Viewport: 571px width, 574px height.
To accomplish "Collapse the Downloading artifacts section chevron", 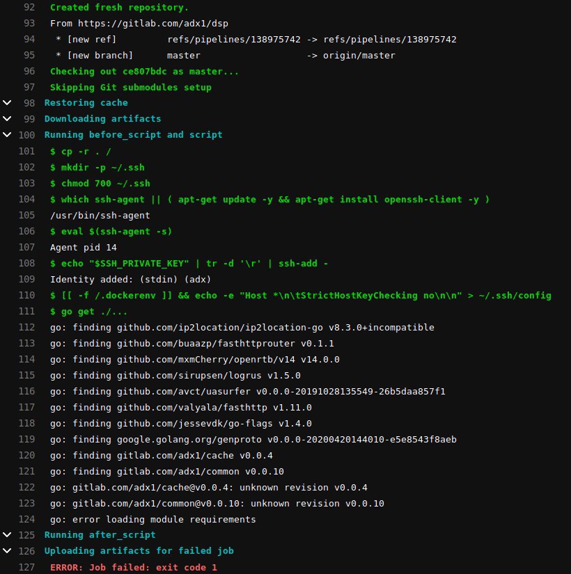I will pyautogui.click(x=7, y=118).
